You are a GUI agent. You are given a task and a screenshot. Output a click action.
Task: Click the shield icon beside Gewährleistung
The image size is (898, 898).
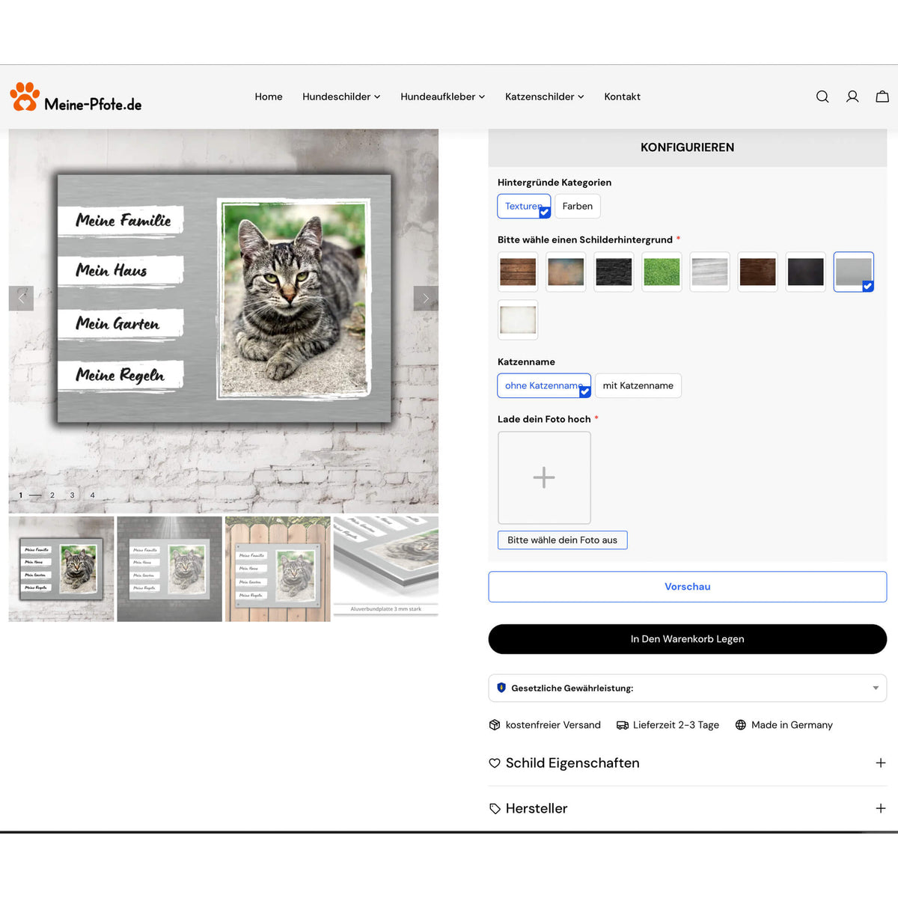(x=501, y=688)
